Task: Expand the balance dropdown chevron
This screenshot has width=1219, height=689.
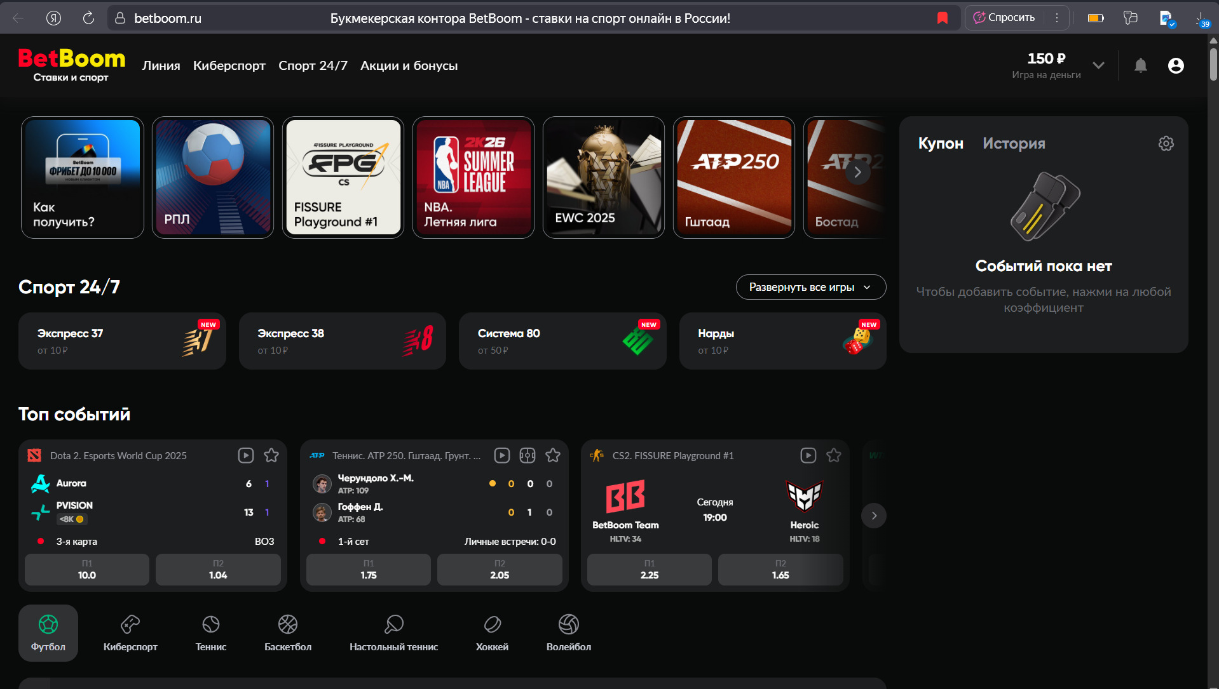Action: [1098, 65]
